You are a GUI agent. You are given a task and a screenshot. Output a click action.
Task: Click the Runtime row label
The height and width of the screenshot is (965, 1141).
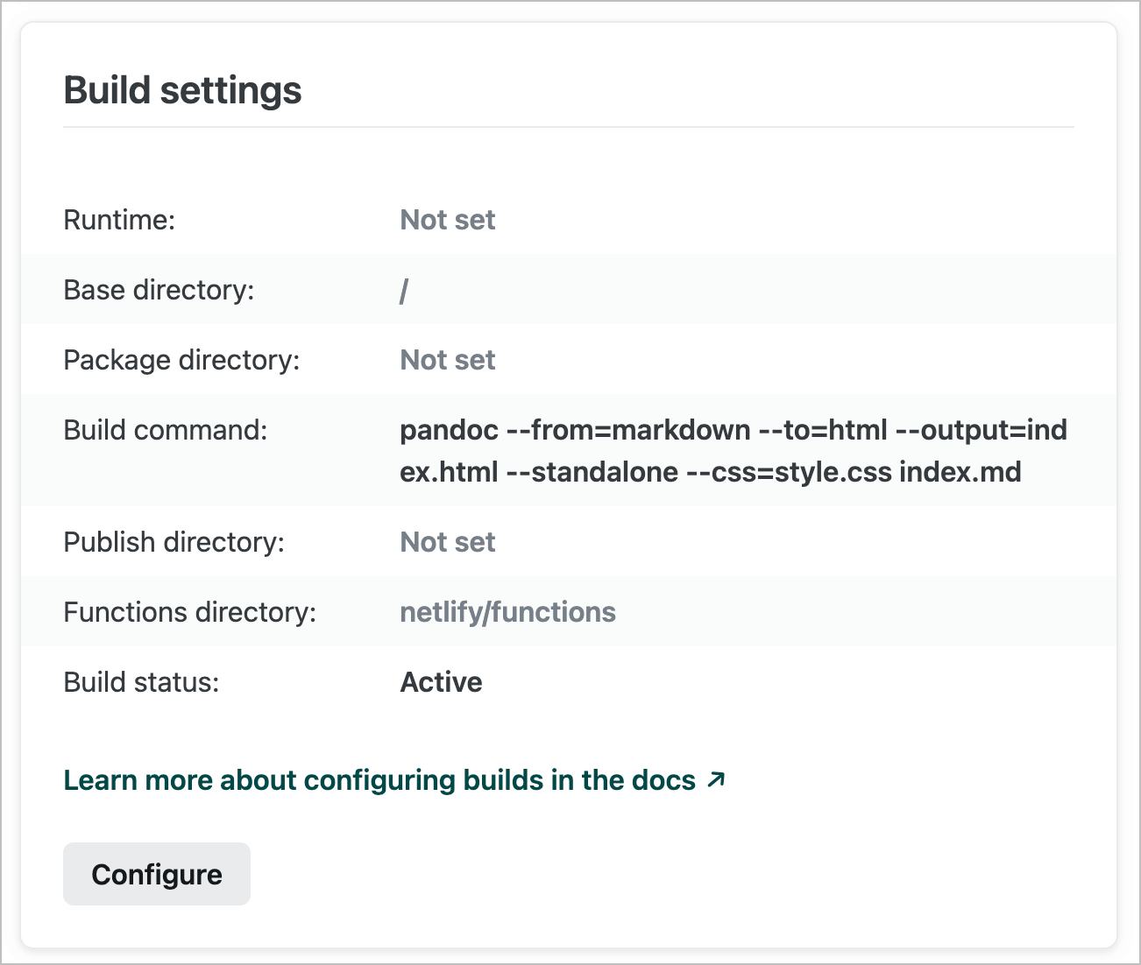(118, 220)
